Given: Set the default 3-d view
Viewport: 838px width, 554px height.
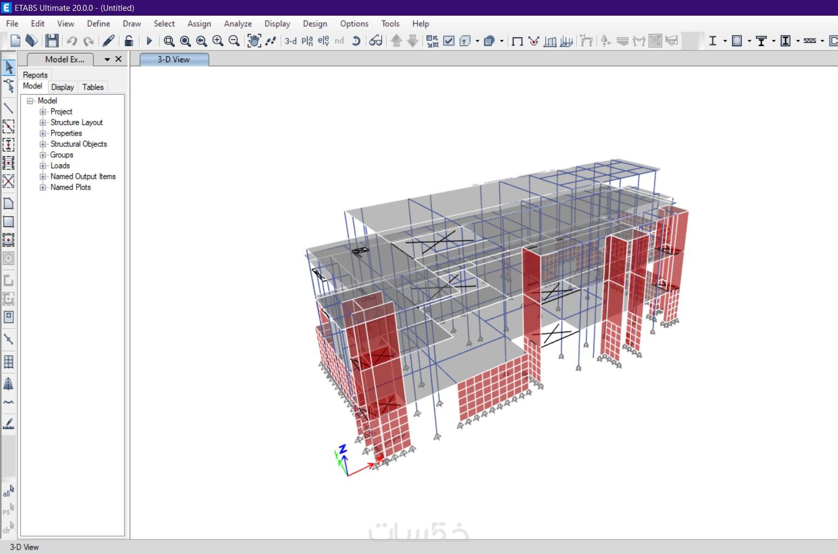Looking at the screenshot, I should tap(290, 41).
